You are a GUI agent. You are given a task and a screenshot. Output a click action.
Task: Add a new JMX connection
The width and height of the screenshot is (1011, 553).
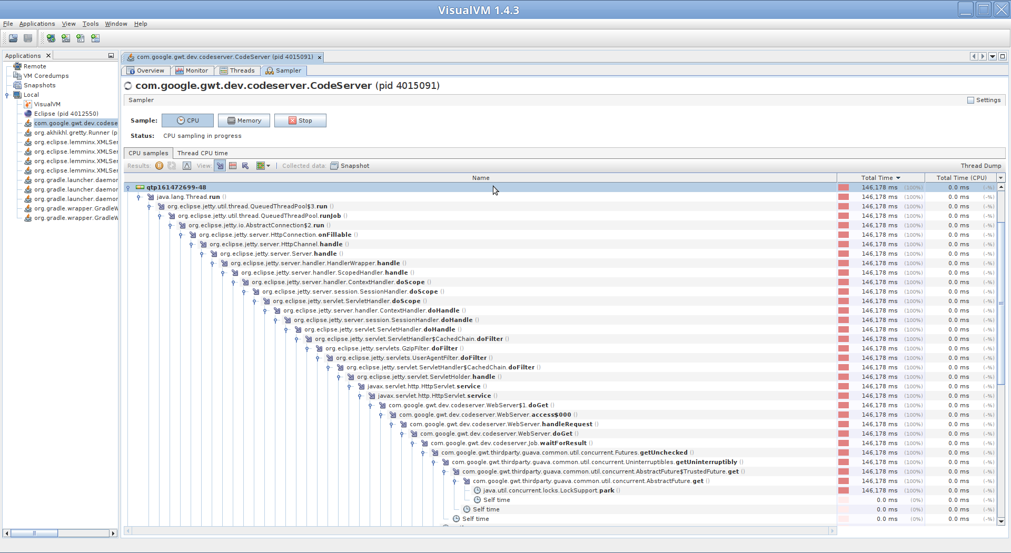point(66,38)
